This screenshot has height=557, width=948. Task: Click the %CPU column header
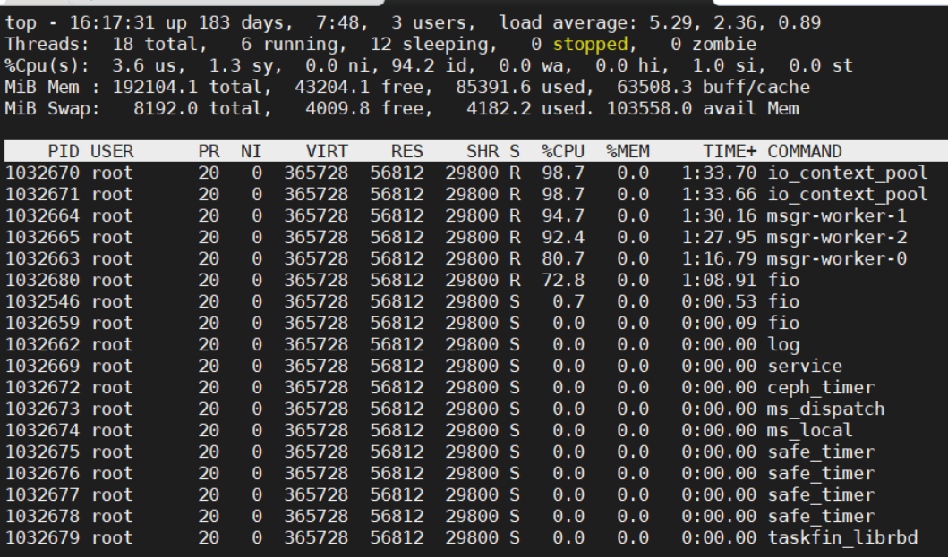(x=563, y=151)
